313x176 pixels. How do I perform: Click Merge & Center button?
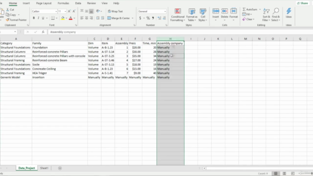click(x=119, y=18)
